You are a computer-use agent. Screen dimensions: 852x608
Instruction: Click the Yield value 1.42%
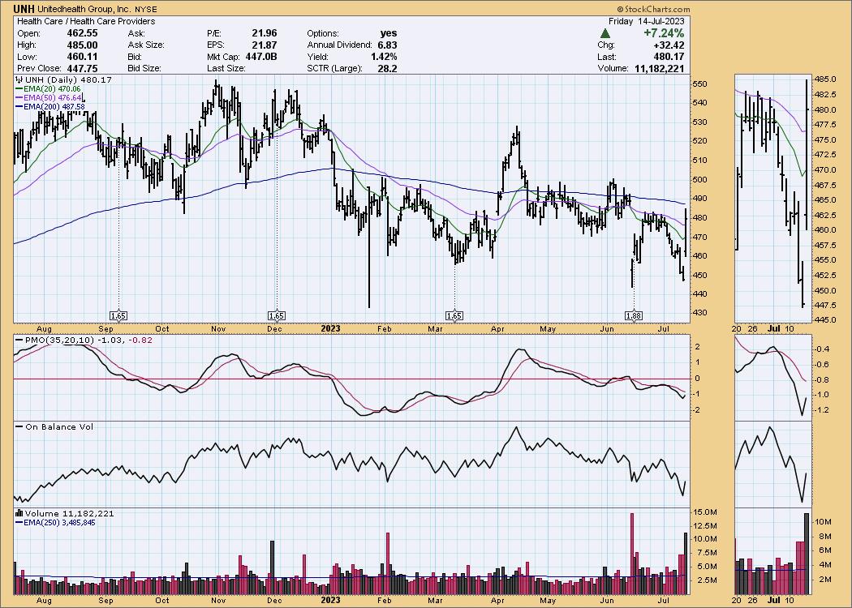(x=384, y=57)
